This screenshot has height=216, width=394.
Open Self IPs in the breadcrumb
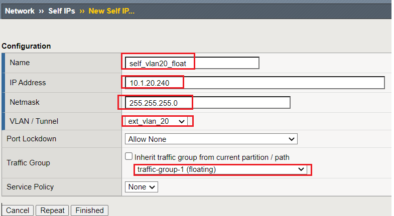(62, 11)
